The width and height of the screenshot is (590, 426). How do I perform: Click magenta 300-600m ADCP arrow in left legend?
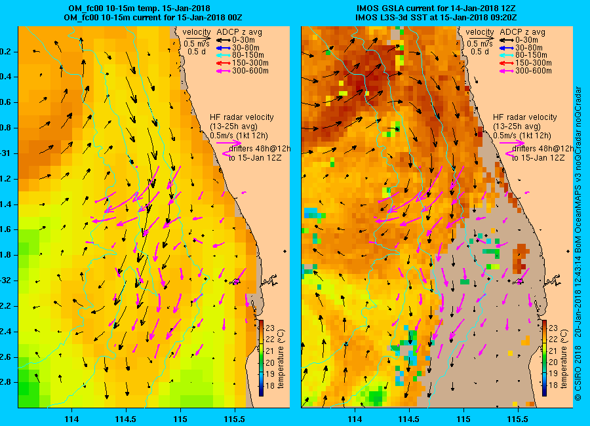(x=223, y=71)
